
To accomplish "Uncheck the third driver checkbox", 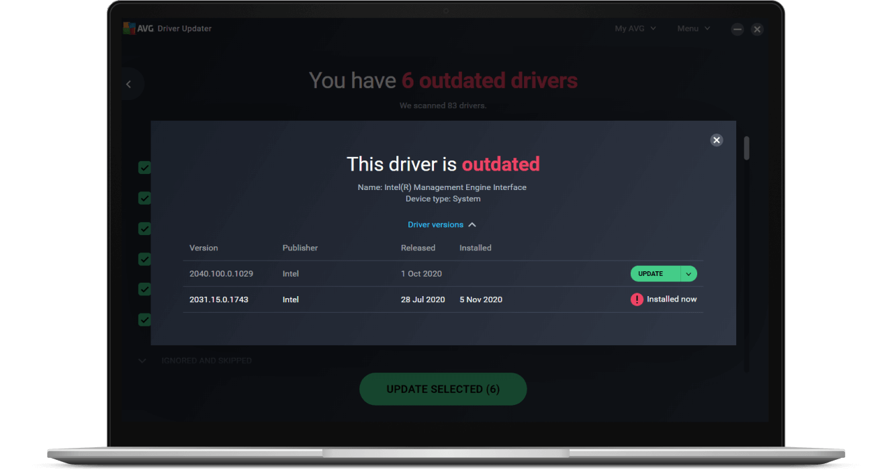I will click(x=144, y=228).
